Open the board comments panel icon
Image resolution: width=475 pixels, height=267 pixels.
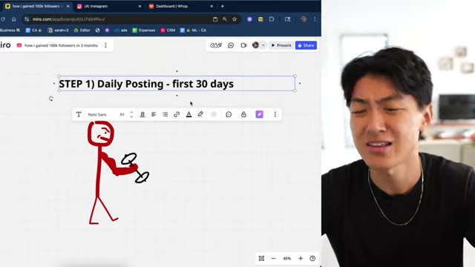[231, 45]
